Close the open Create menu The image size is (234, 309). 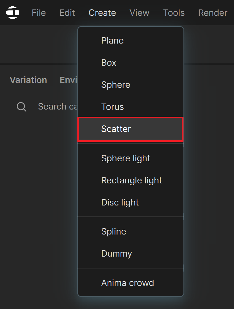coord(102,13)
